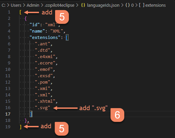175x138 pixels.
Task: Click line number 17 in gutter
Action: pyautogui.click(x=8, y=114)
